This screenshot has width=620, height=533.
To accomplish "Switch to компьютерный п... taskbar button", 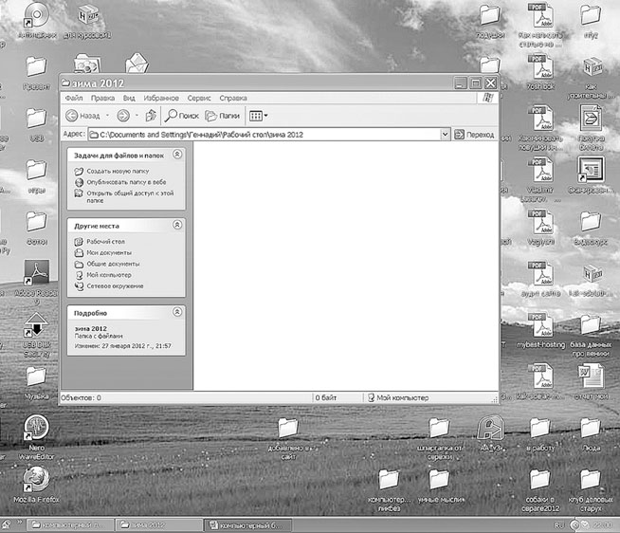I will [x=69, y=525].
